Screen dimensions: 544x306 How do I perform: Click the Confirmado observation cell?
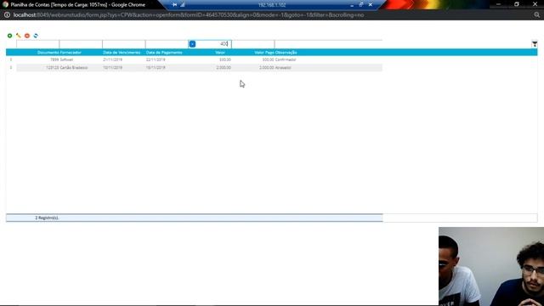pyautogui.click(x=286, y=59)
